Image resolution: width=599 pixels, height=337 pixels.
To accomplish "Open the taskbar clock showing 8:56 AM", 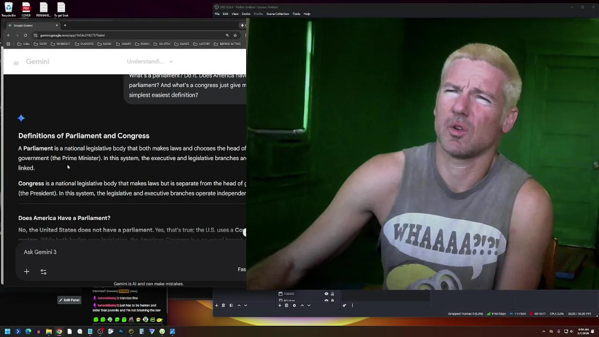I will coord(584,331).
